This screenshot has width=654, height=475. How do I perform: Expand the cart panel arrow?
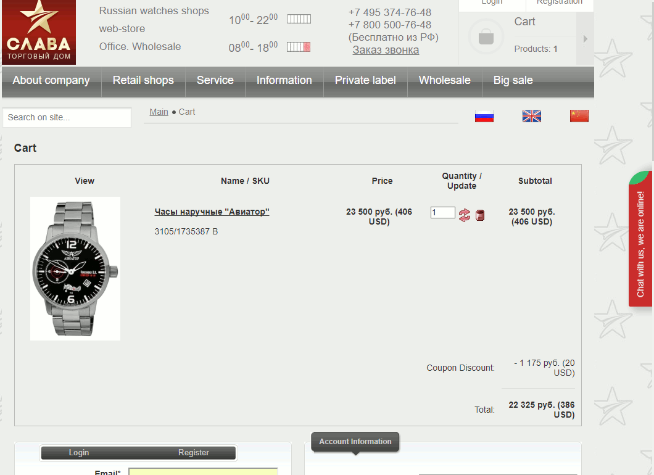click(585, 39)
